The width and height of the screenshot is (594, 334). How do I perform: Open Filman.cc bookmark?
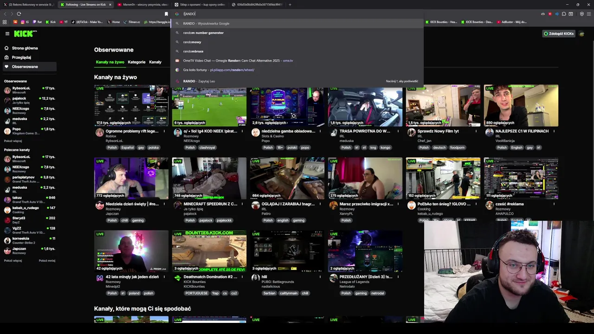coord(132,22)
